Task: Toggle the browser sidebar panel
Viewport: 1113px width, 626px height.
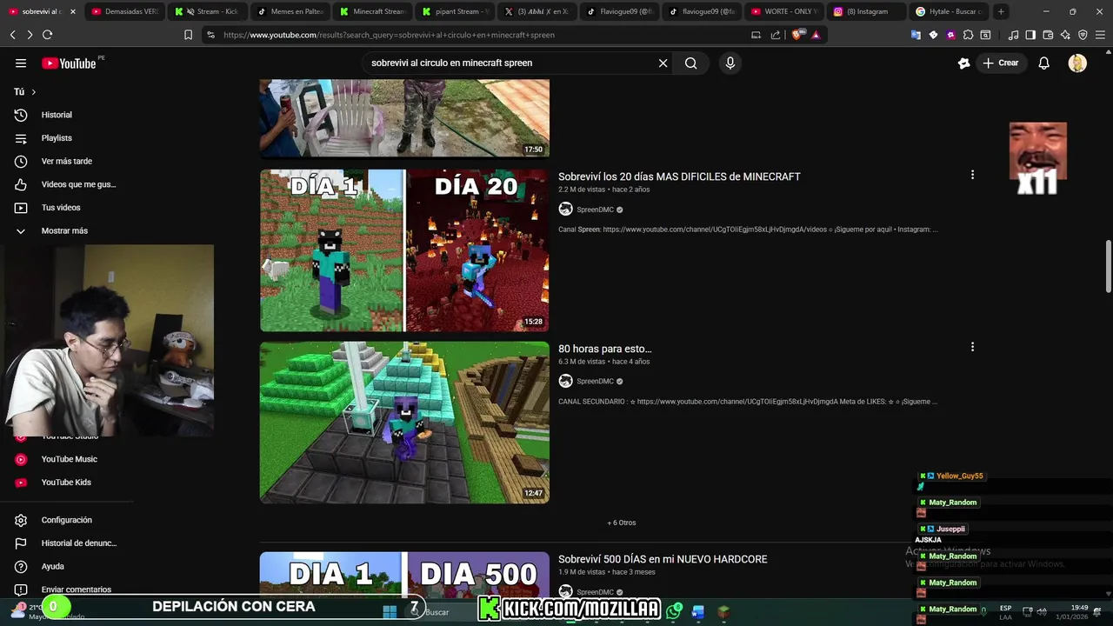Action: (1030, 35)
